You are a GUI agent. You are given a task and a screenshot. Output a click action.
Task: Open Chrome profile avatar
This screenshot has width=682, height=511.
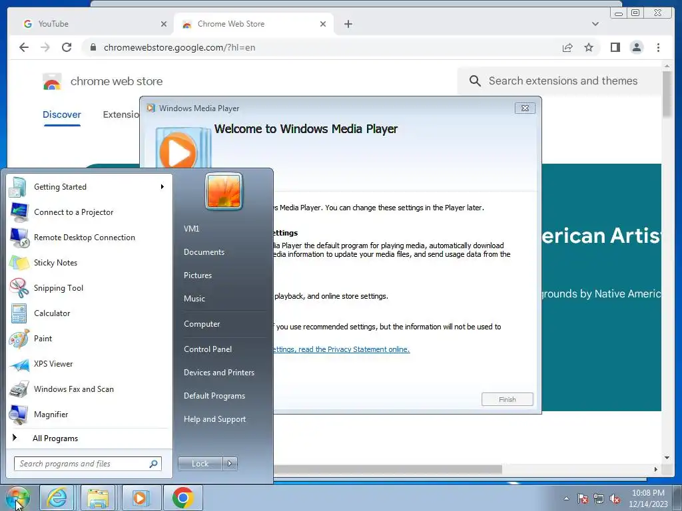[x=636, y=47]
